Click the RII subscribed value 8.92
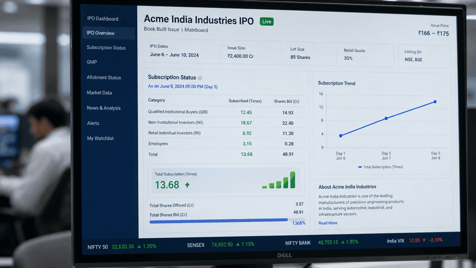476x268 pixels. [247, 133]
